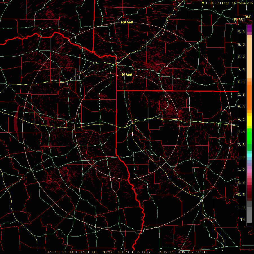Click the 0.2 legend value
The image size is (254, 254).
[241, 182]
